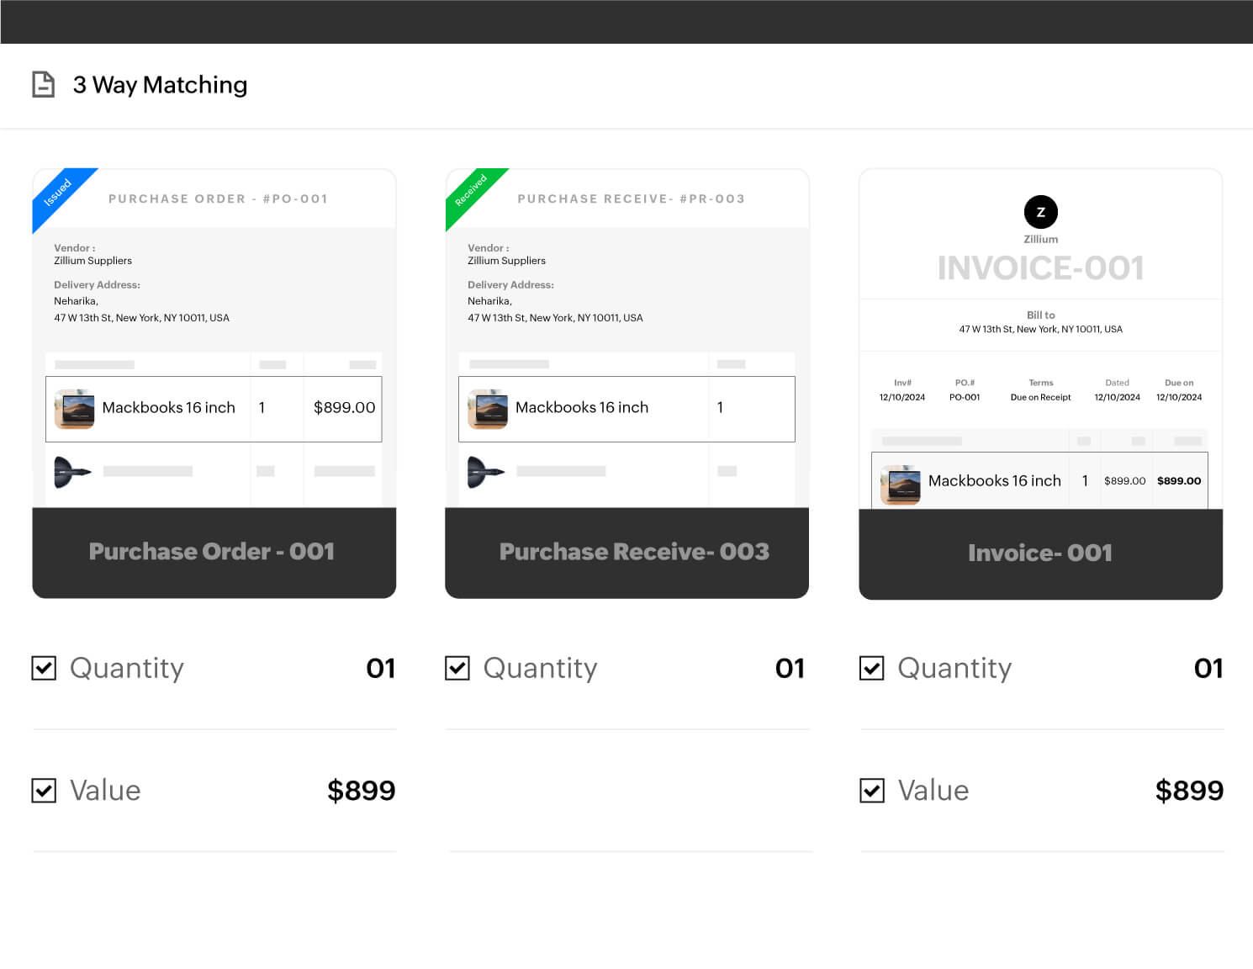Click the Mackbooks thumbnail in Purchase Receive card

point(488,409)
